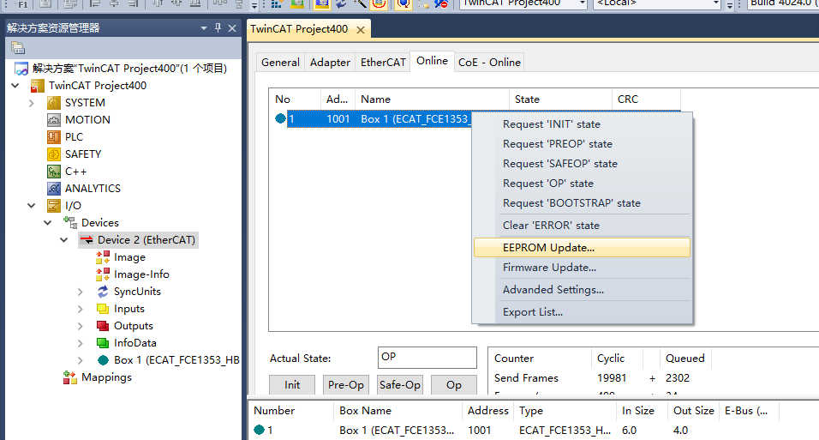Click the Solution Explorer toolbar view icon
819x440 pixels.
[x=18, y=48]
